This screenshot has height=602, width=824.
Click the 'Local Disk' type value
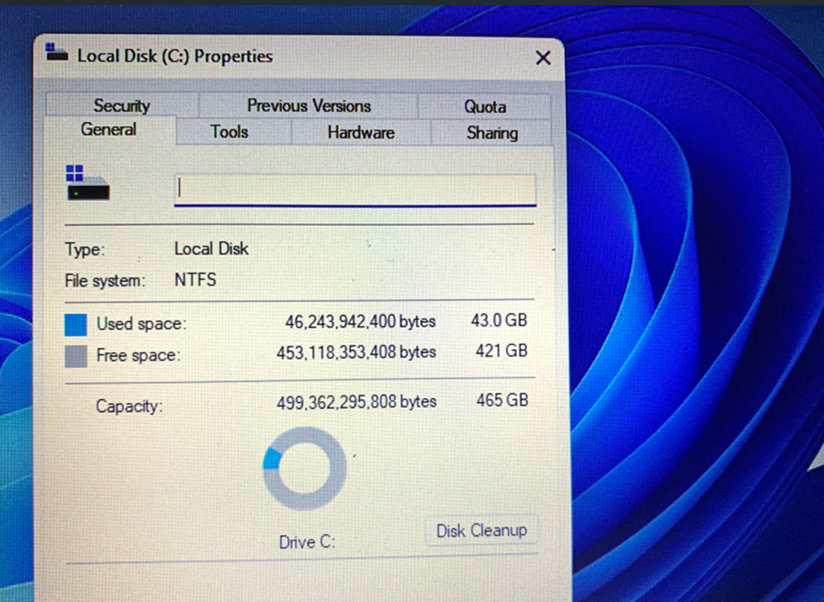[x=211, y=249]
